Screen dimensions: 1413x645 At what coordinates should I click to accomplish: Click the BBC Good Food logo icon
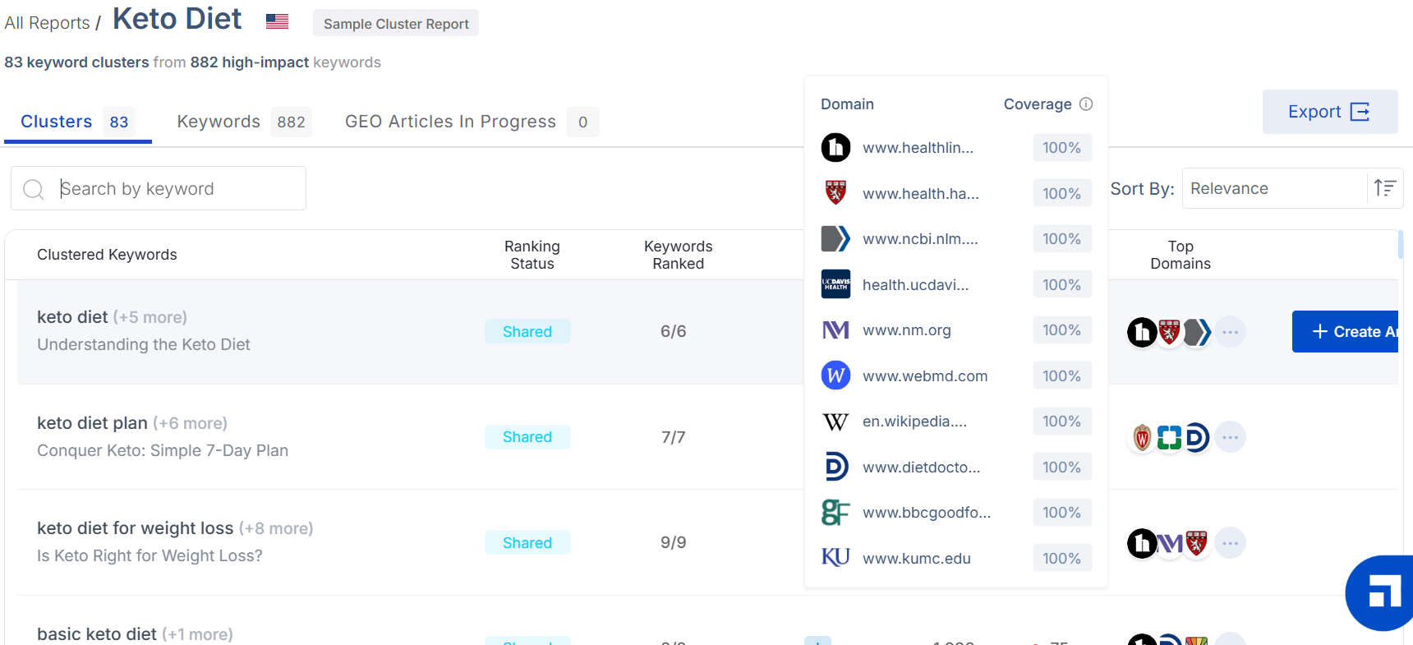835,513
